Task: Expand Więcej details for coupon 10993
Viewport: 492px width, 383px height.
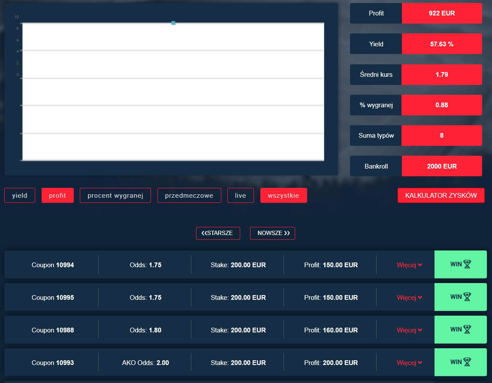Action: 409,363
